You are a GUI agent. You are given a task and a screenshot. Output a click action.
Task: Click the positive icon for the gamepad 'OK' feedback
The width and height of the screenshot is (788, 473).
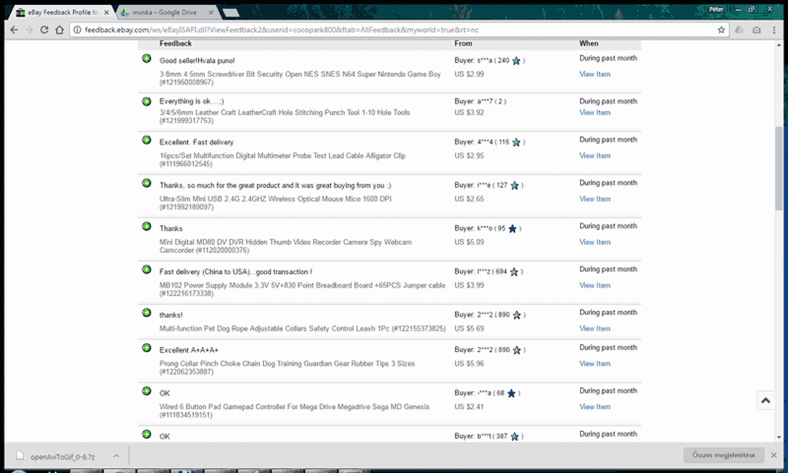point(147,391)
